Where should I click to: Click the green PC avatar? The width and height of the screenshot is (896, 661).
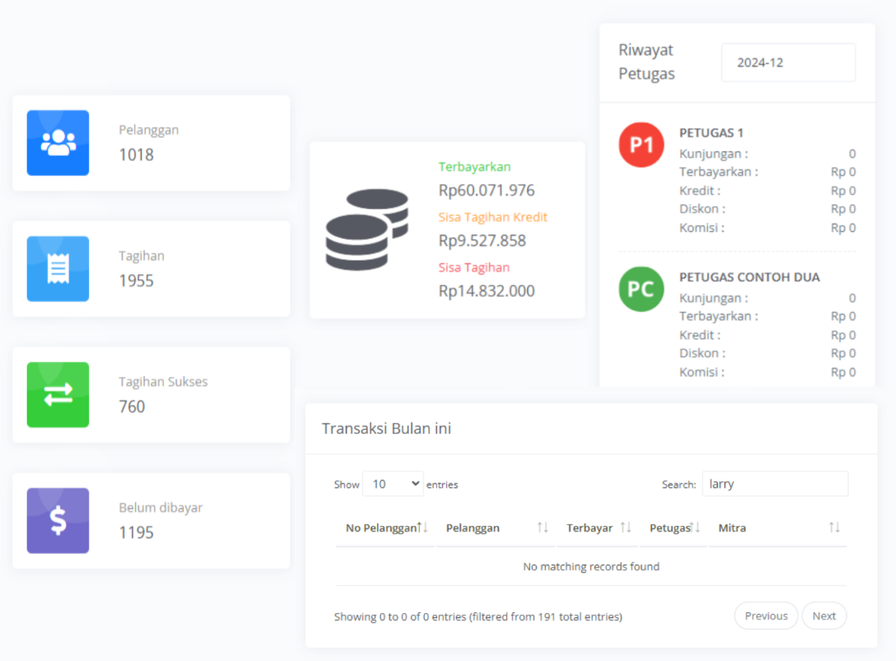click(x=641, y=289)
